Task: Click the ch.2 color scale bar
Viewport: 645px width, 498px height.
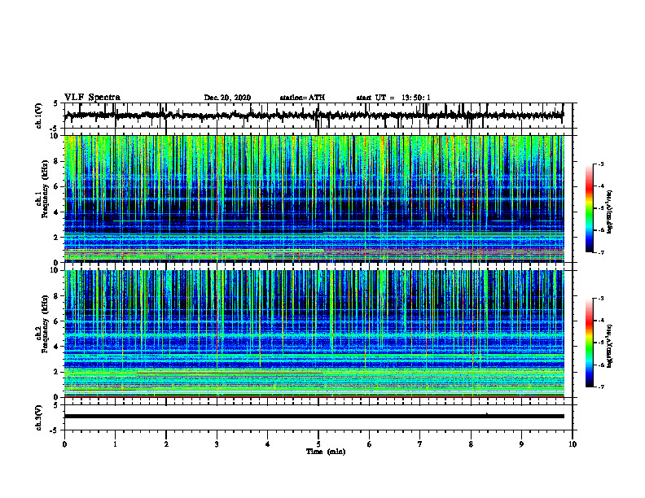Action: click(x=589, y=343)
